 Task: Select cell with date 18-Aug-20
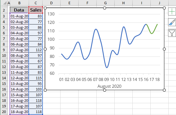coord(19,112)
